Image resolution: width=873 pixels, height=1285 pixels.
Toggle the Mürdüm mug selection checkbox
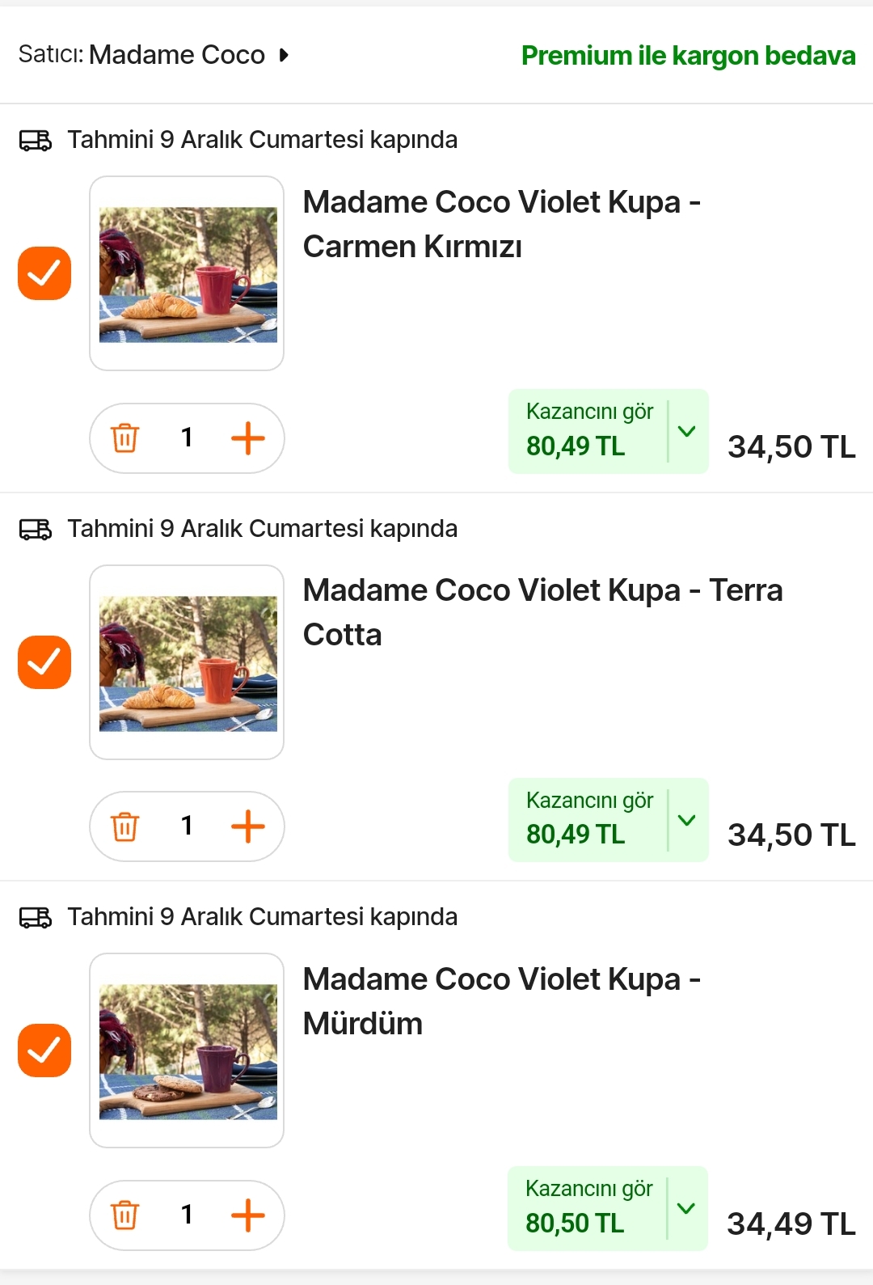(x=44, y=1050)
